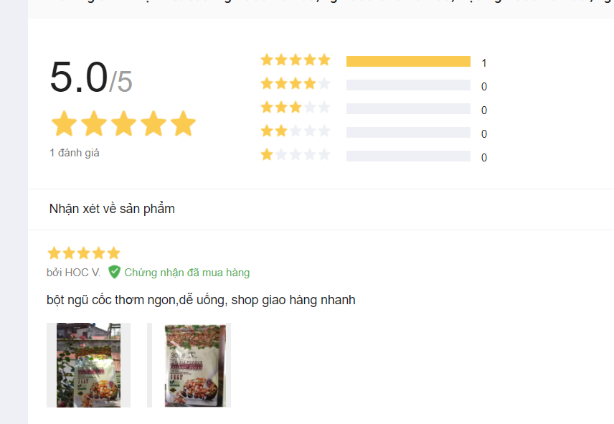Click the '1 đánh giá' review count
614x424 pixels.
click(75, 153)
